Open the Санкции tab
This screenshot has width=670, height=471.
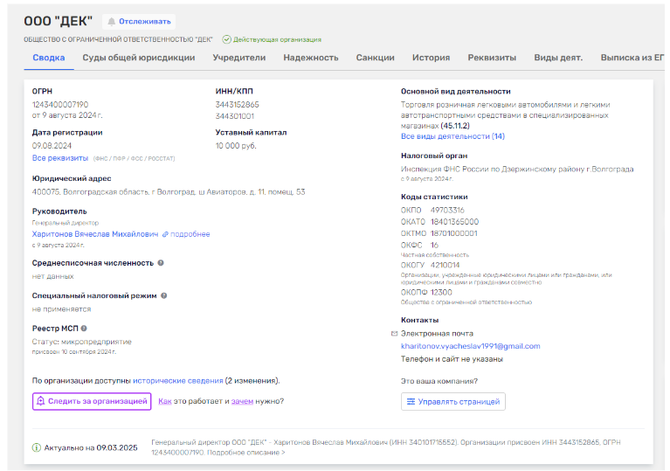click(375, 58)
